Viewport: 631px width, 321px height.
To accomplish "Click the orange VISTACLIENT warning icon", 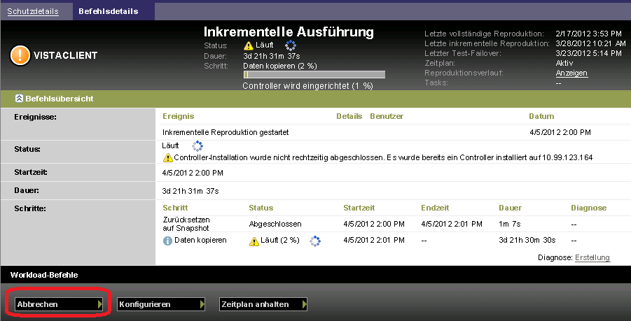I will (20, 55).
